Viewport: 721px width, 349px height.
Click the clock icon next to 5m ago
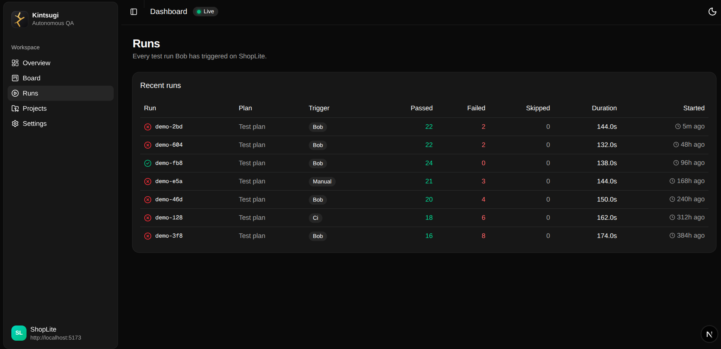click(678, 127)
